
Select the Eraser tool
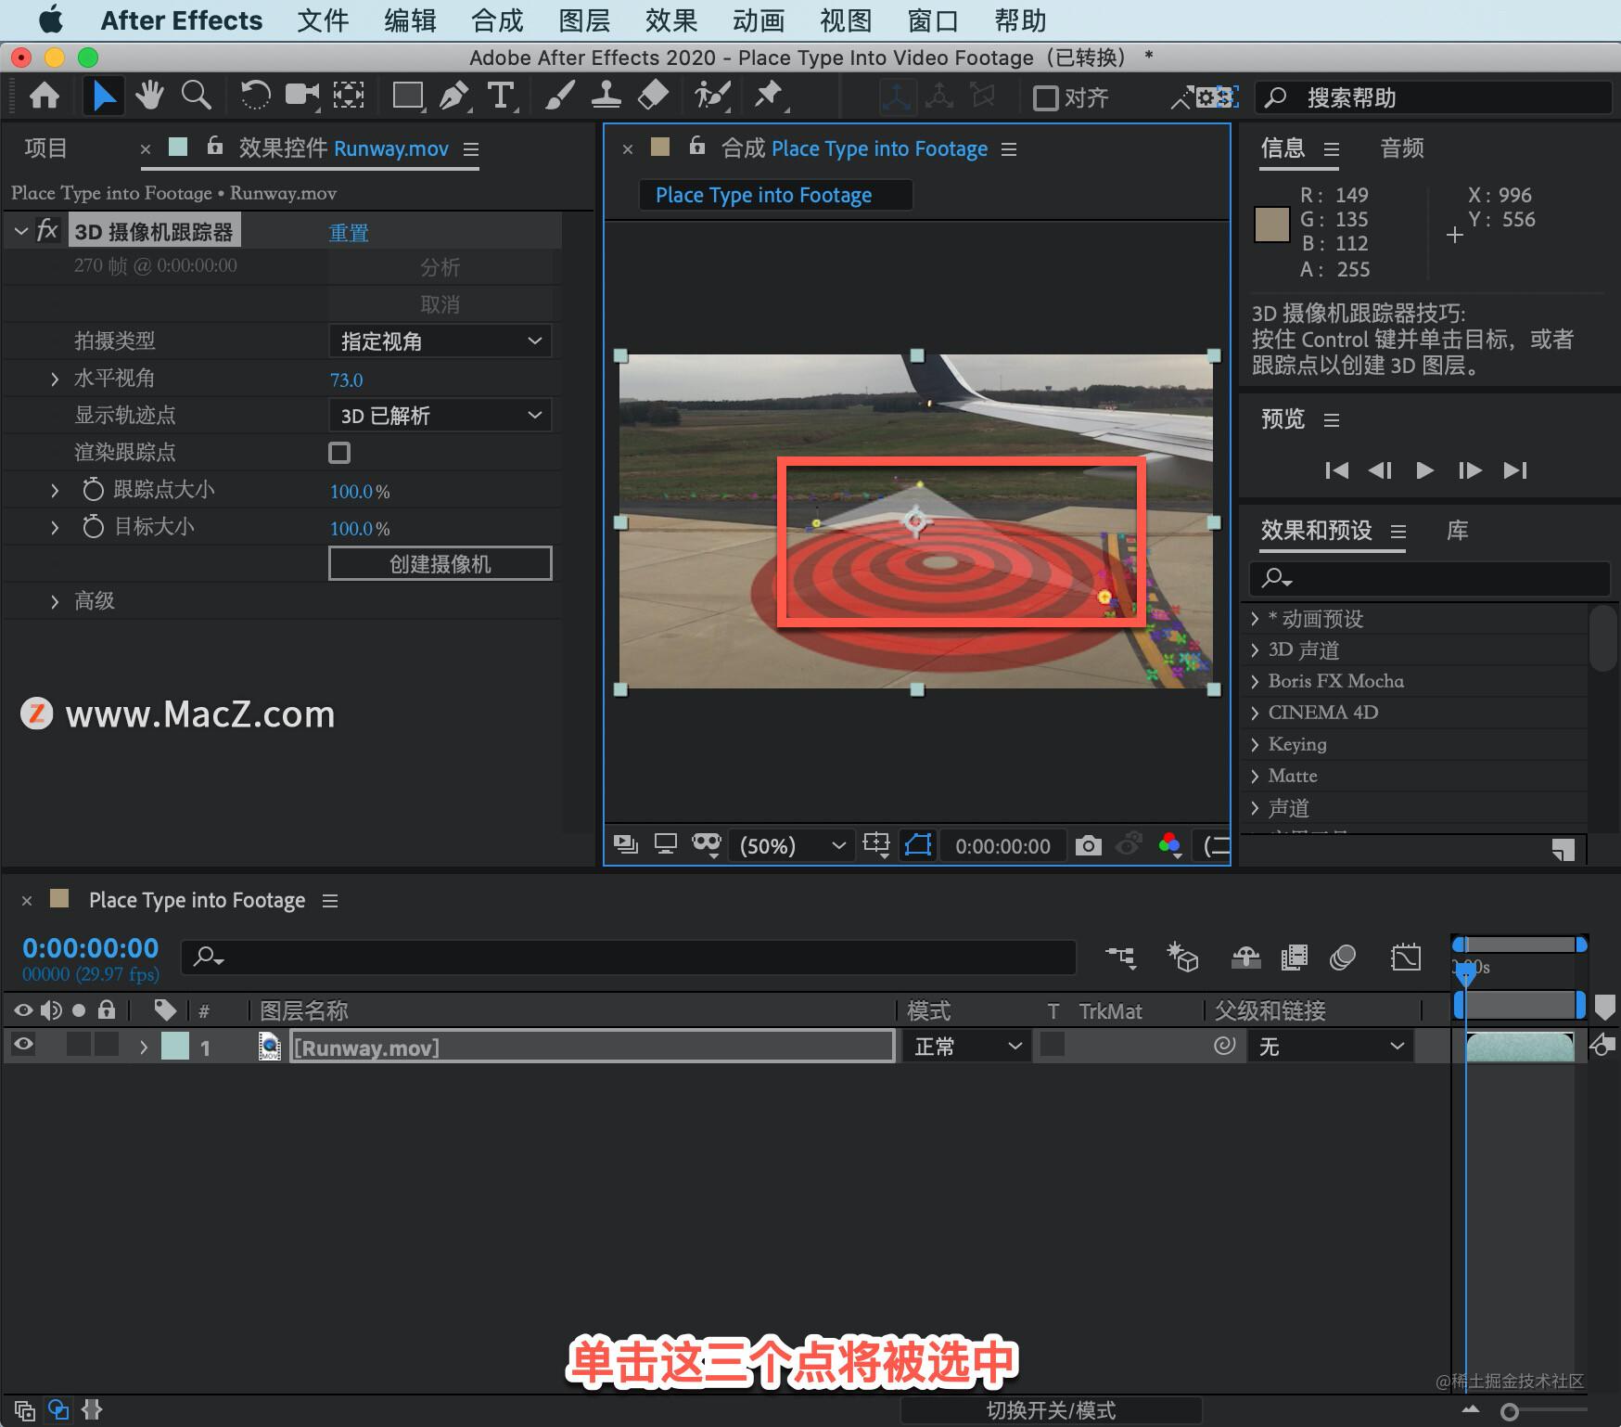(654, 96)
